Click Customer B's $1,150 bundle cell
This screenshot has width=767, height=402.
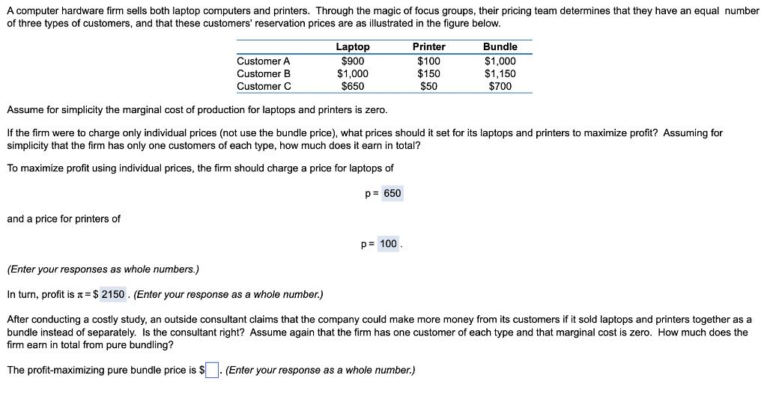[x=500, y=73]
